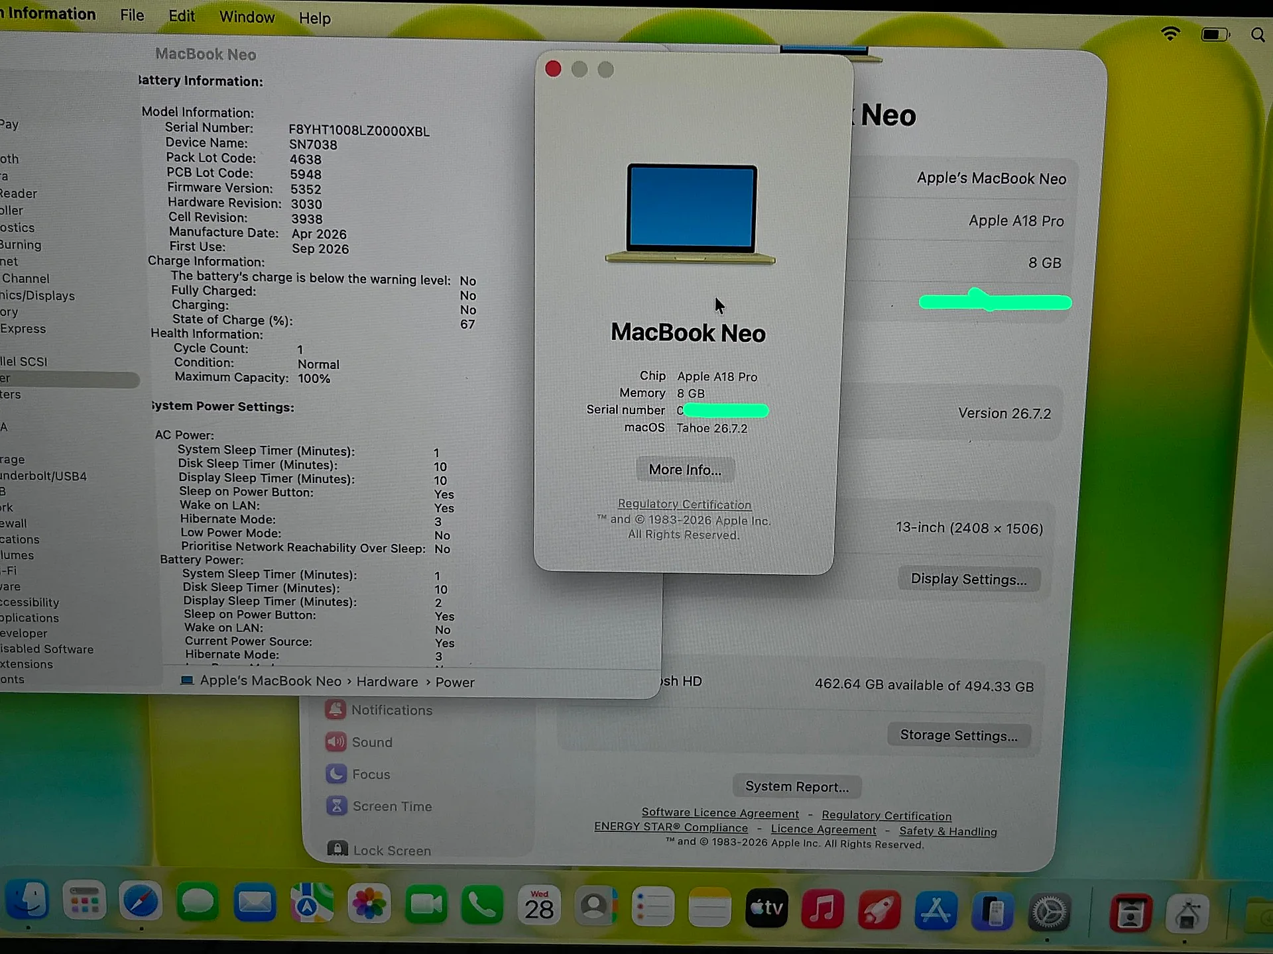Screen dimensions: 1273x954
Task: Open the green Phone app icon
Action: [x=482, y=906]
